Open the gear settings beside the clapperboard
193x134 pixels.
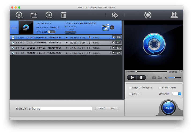[x=112, y=27]
